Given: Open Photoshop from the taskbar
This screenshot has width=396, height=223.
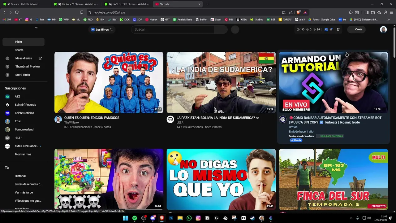Looking at the screenshot, I should (x=171, y=218).
